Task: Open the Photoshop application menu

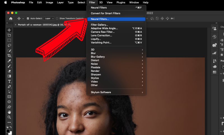Action: (x=18, y=3)
